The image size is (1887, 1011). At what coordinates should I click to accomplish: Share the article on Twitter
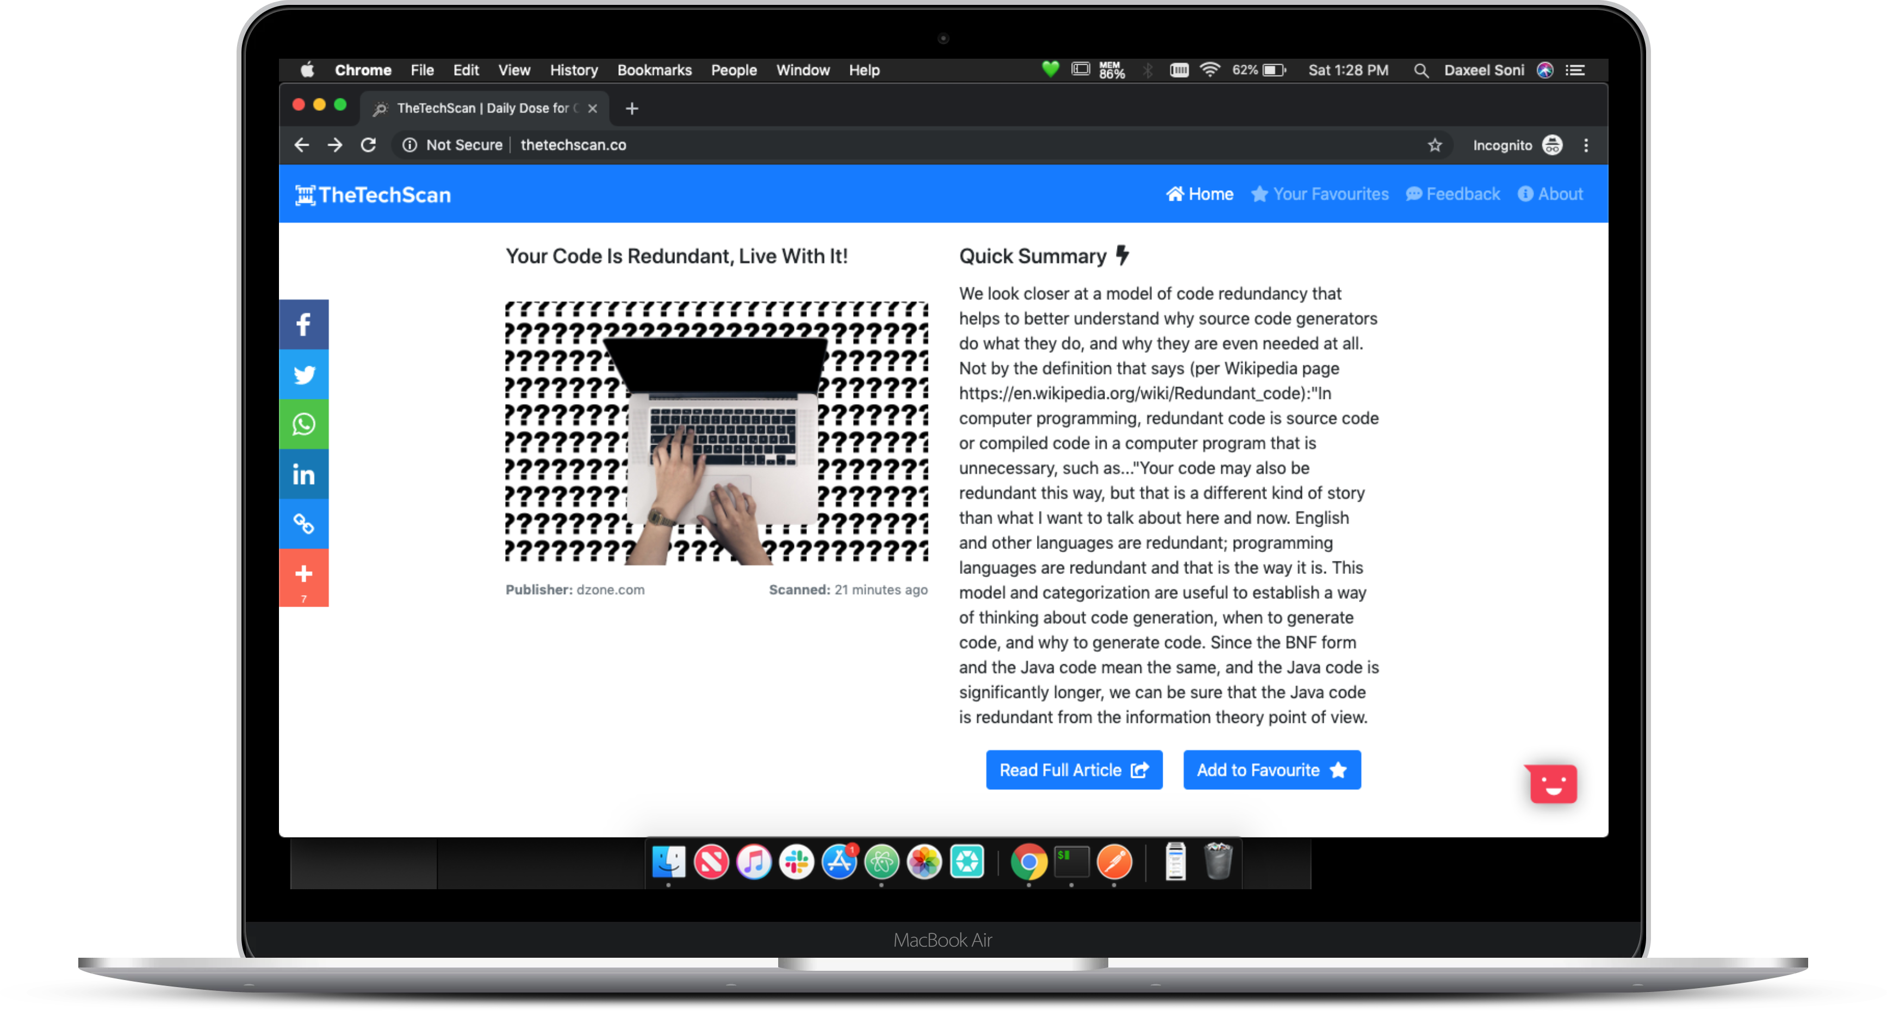(x=303, y=374)
